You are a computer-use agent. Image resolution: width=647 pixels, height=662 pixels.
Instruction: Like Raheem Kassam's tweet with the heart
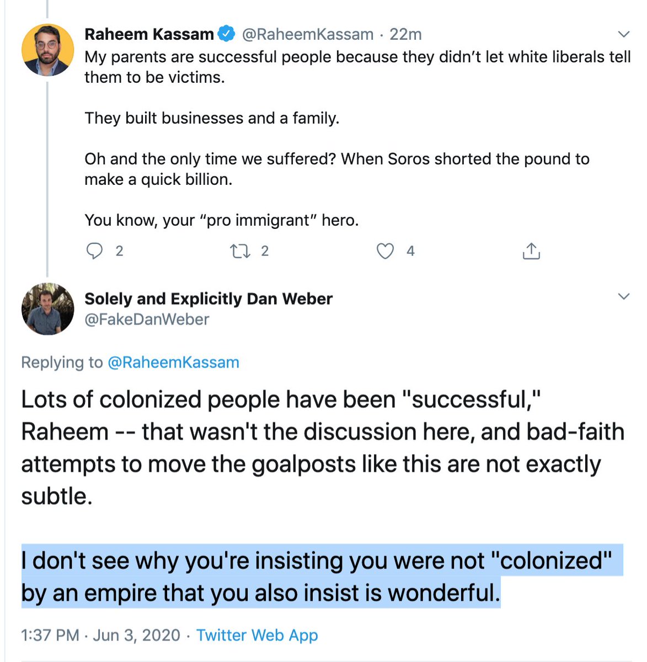coord(385,252)
